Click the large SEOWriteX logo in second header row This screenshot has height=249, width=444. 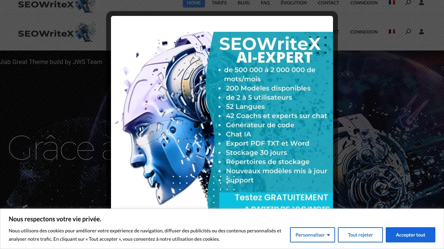[x=57, y=33]
